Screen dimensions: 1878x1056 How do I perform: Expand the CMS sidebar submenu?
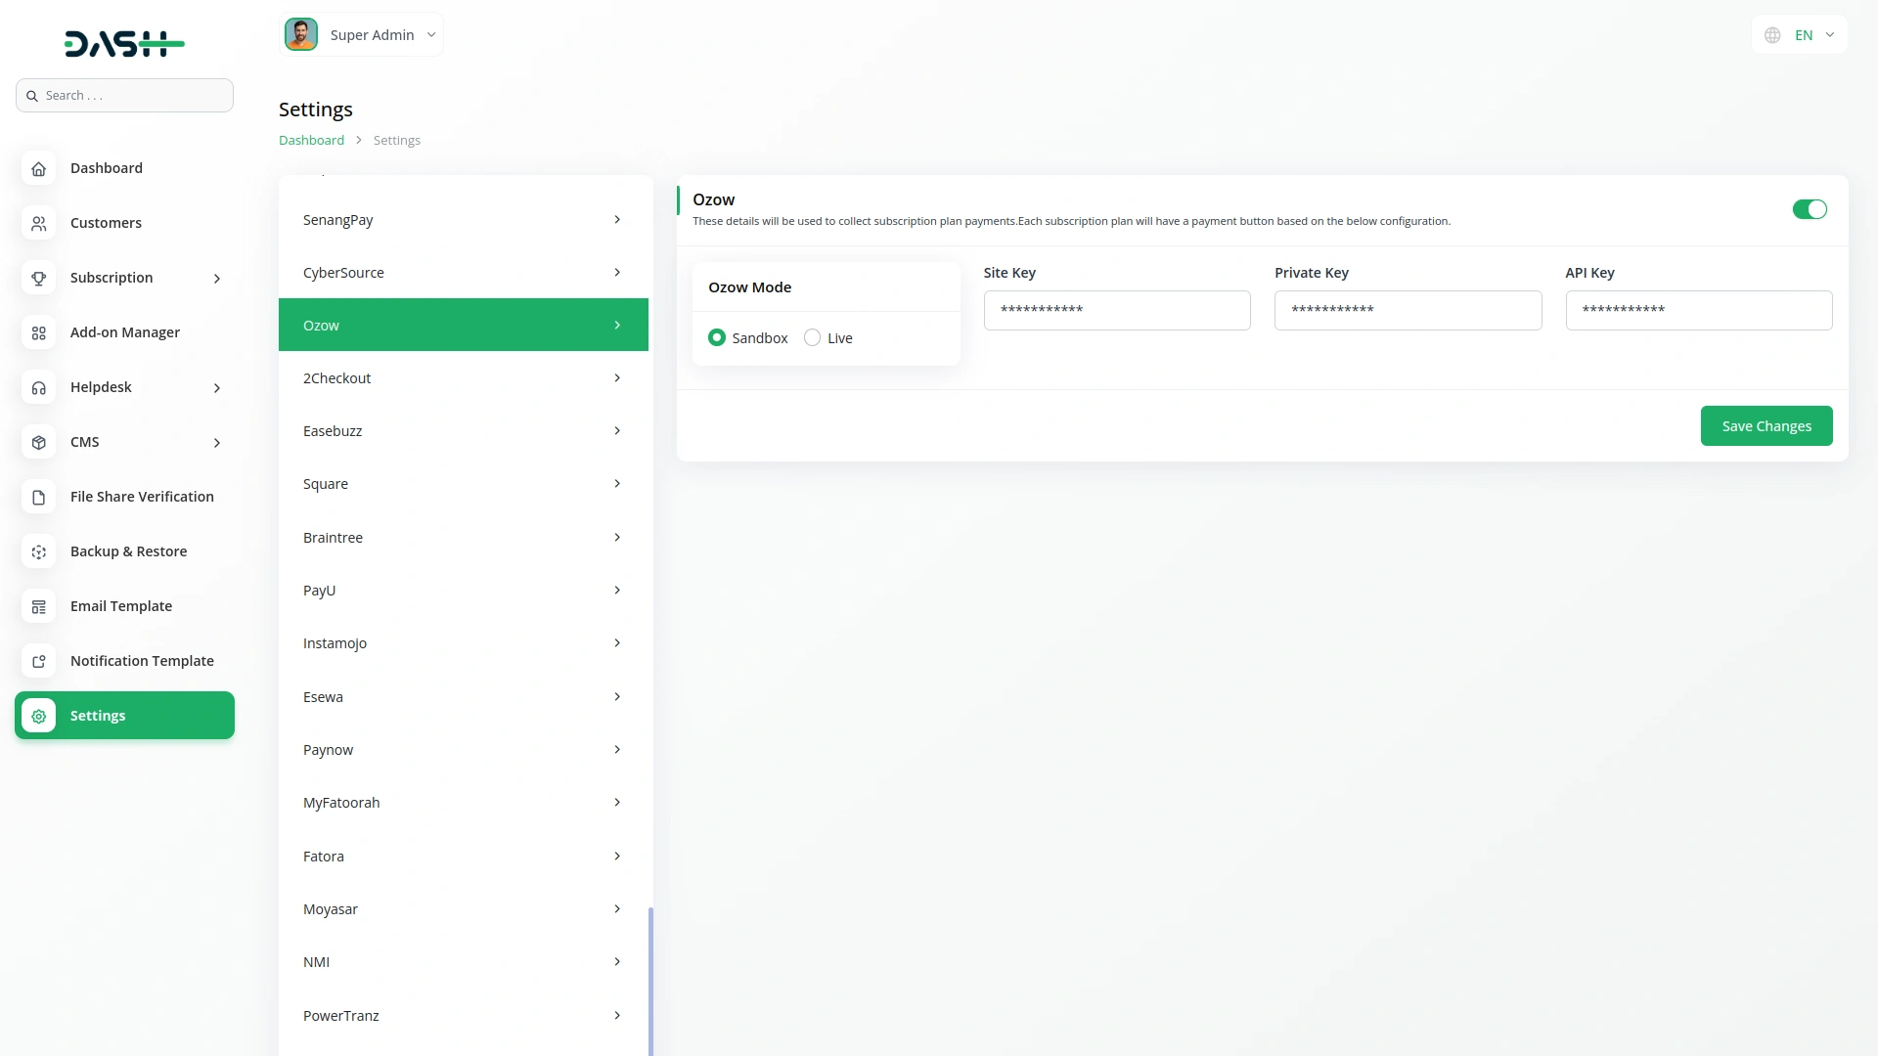point(217,443)
